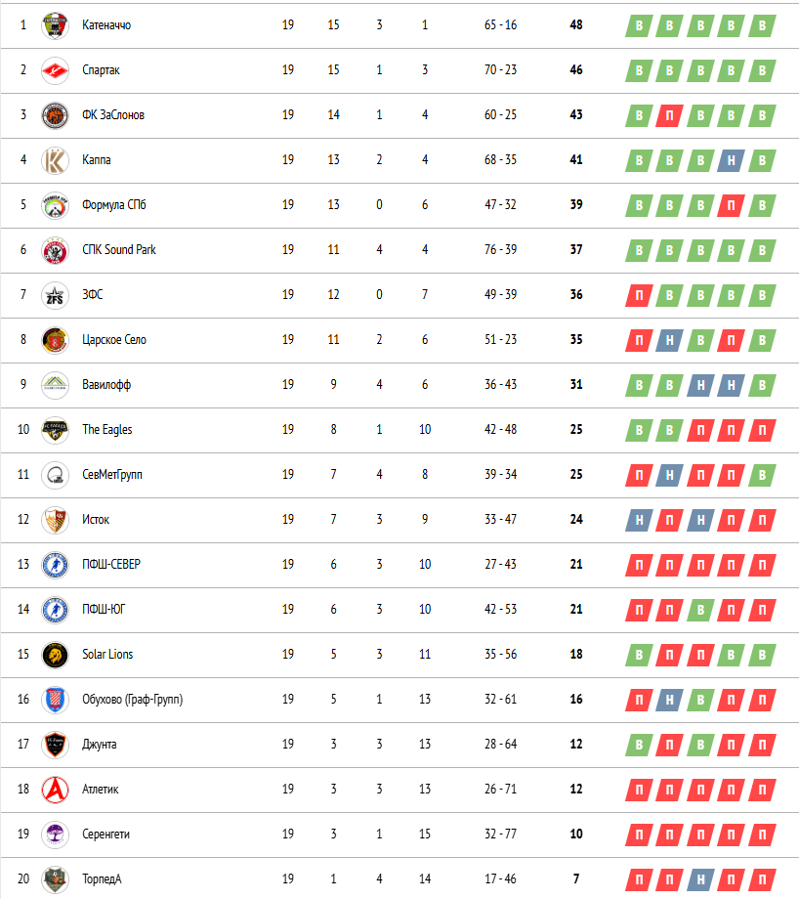Click the Формула СПб team name

tap(114, 204)
